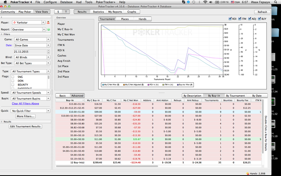Toggle the ROI checkbox above the graph
The image size is (281, 176).
point(230,18)
